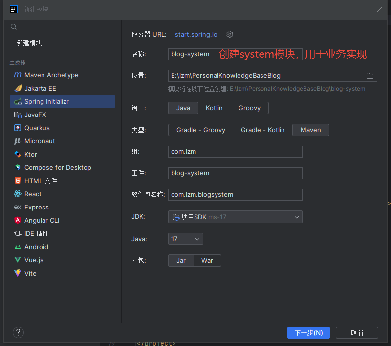
Task: Expand the Java version 17 dropdown
Action: point(186,239)
